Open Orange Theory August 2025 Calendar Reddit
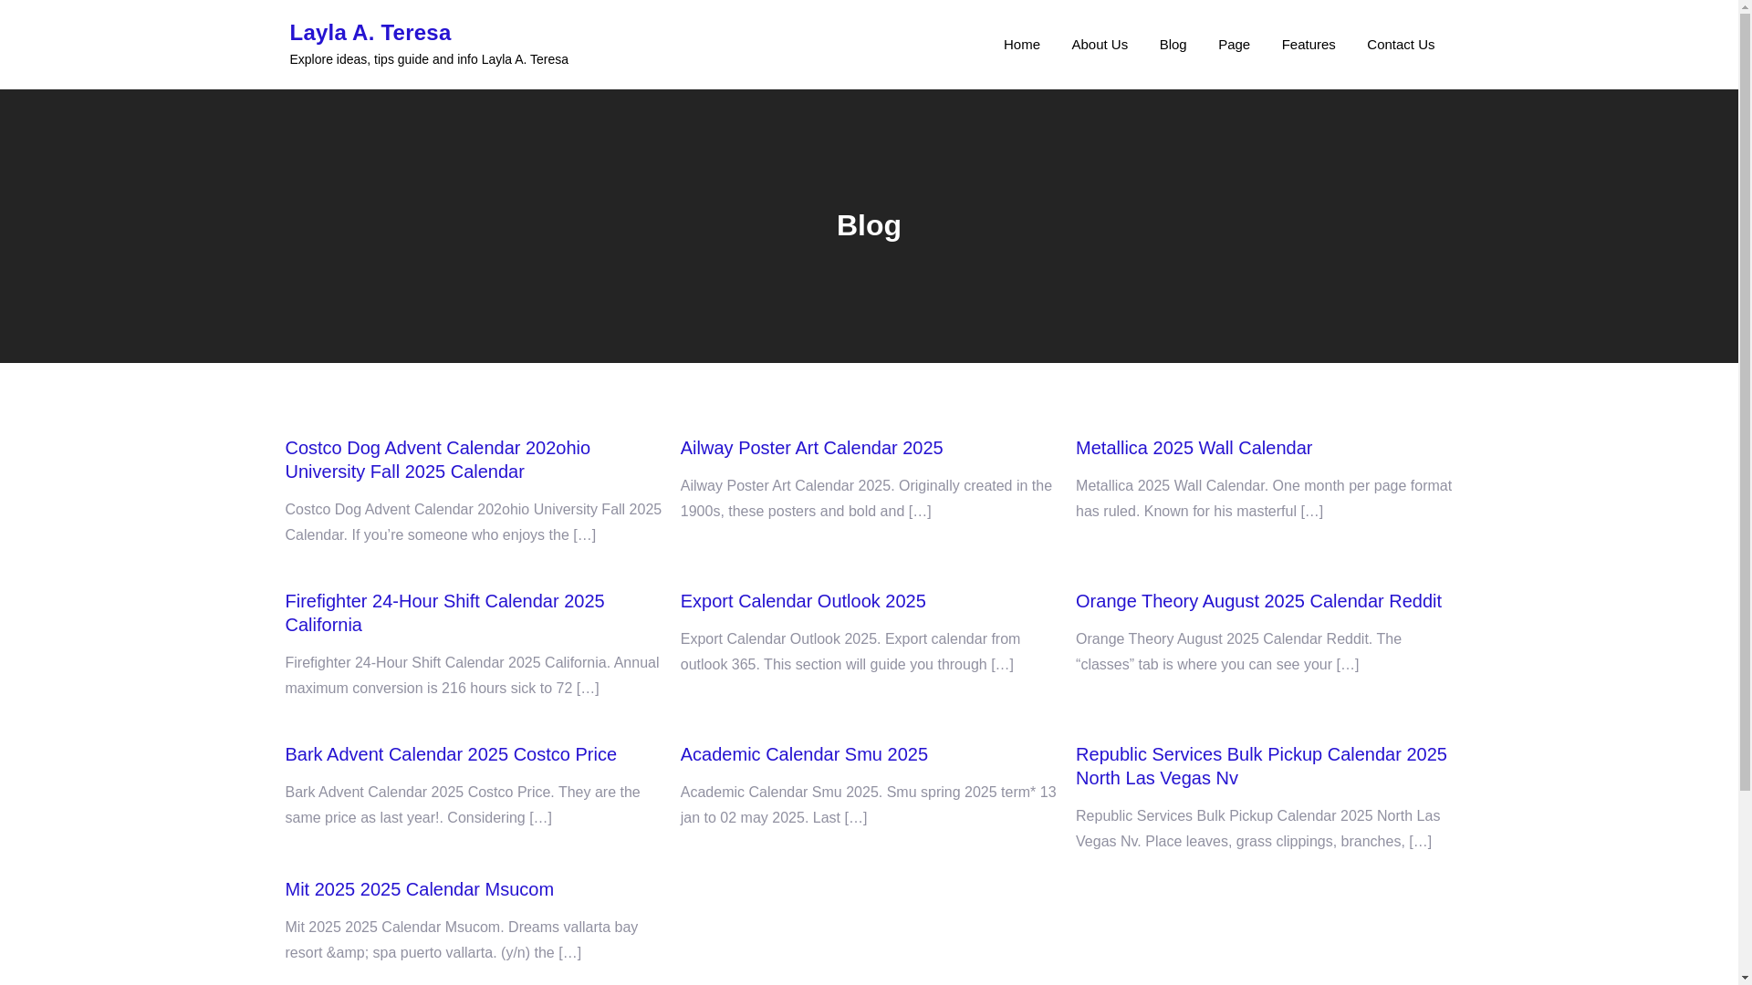 [x=1258, y=601]
